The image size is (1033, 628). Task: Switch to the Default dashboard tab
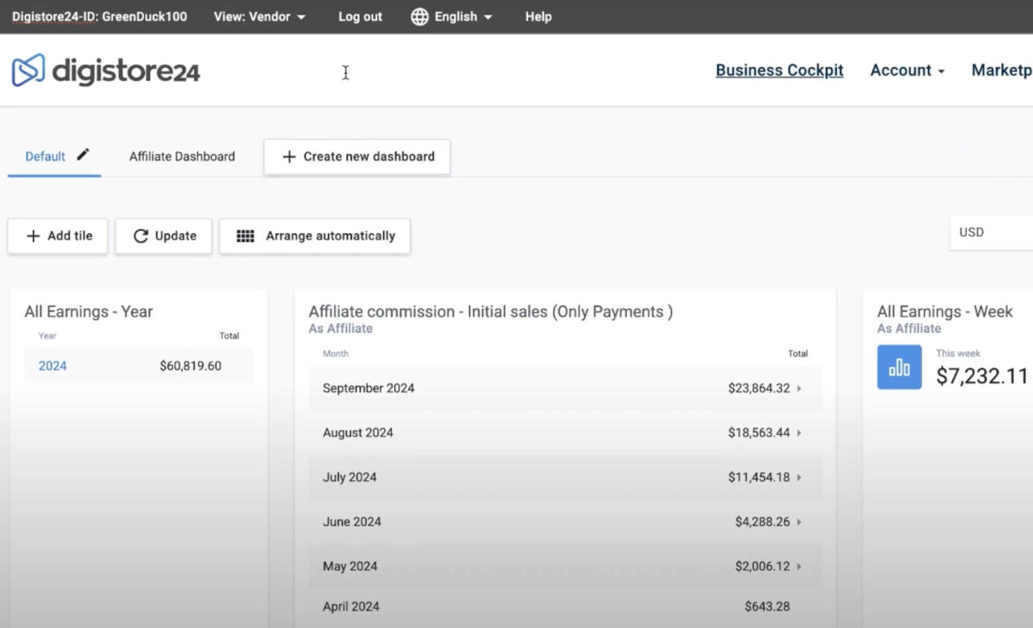45,156
